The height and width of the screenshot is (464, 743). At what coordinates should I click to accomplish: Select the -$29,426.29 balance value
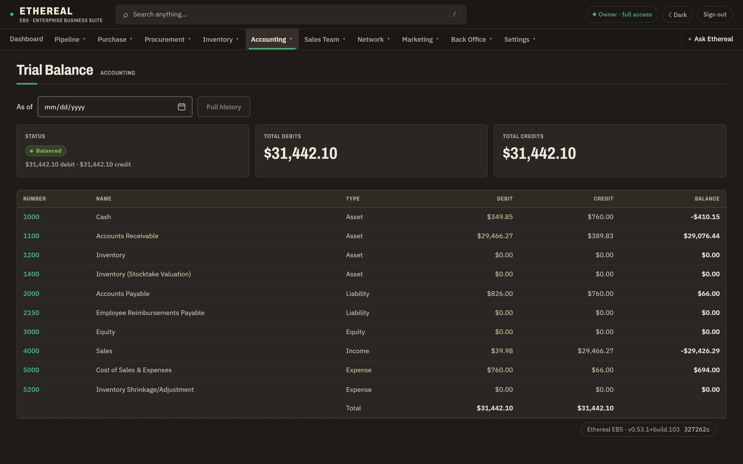700,351
